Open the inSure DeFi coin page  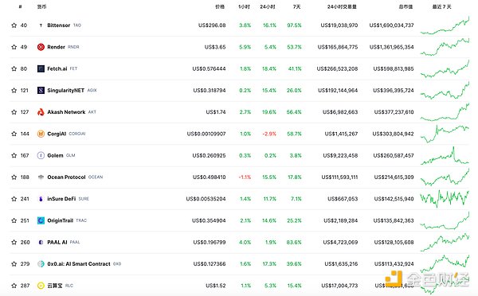point(61,199)
